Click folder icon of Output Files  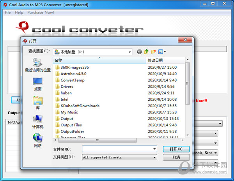pyautogui.click(x=57, y=125)
